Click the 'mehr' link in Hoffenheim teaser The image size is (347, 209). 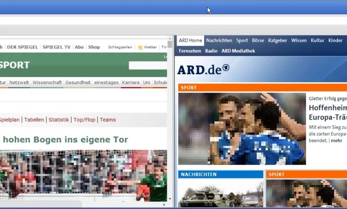point(336,141)
